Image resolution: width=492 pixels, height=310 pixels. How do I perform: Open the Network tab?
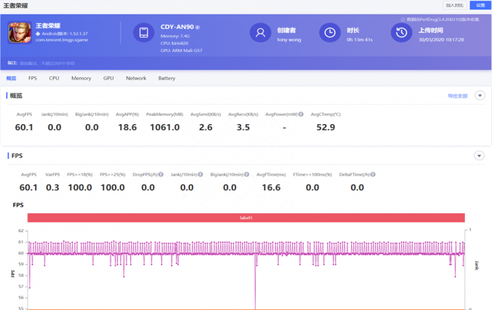tap(136, 79)
